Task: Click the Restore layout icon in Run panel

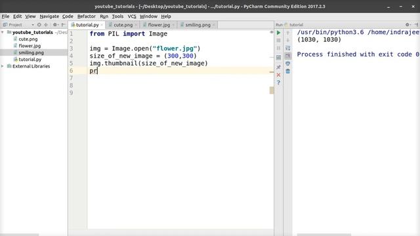Action: pyautogui.click(x=278, y=58)
